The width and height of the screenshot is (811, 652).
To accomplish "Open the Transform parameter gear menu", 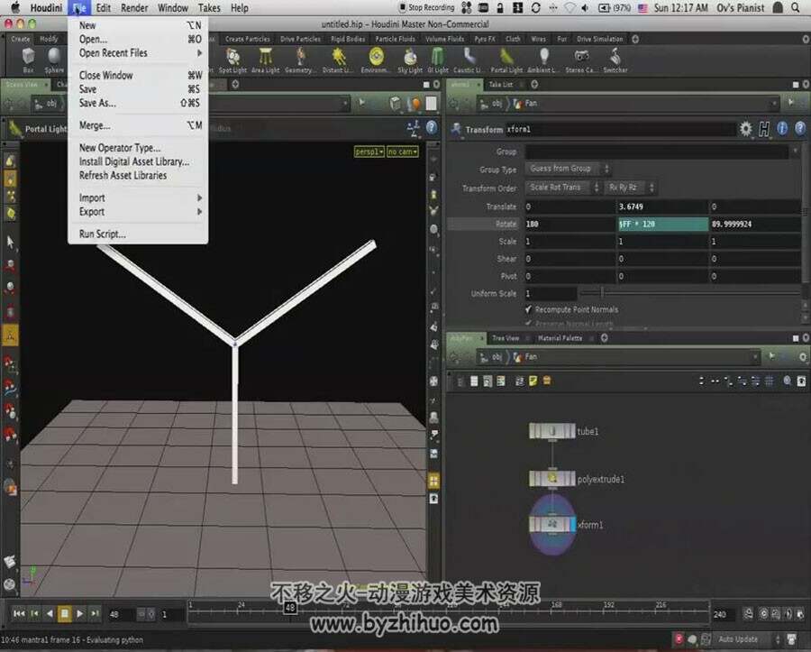I will [x=745, y=128].
